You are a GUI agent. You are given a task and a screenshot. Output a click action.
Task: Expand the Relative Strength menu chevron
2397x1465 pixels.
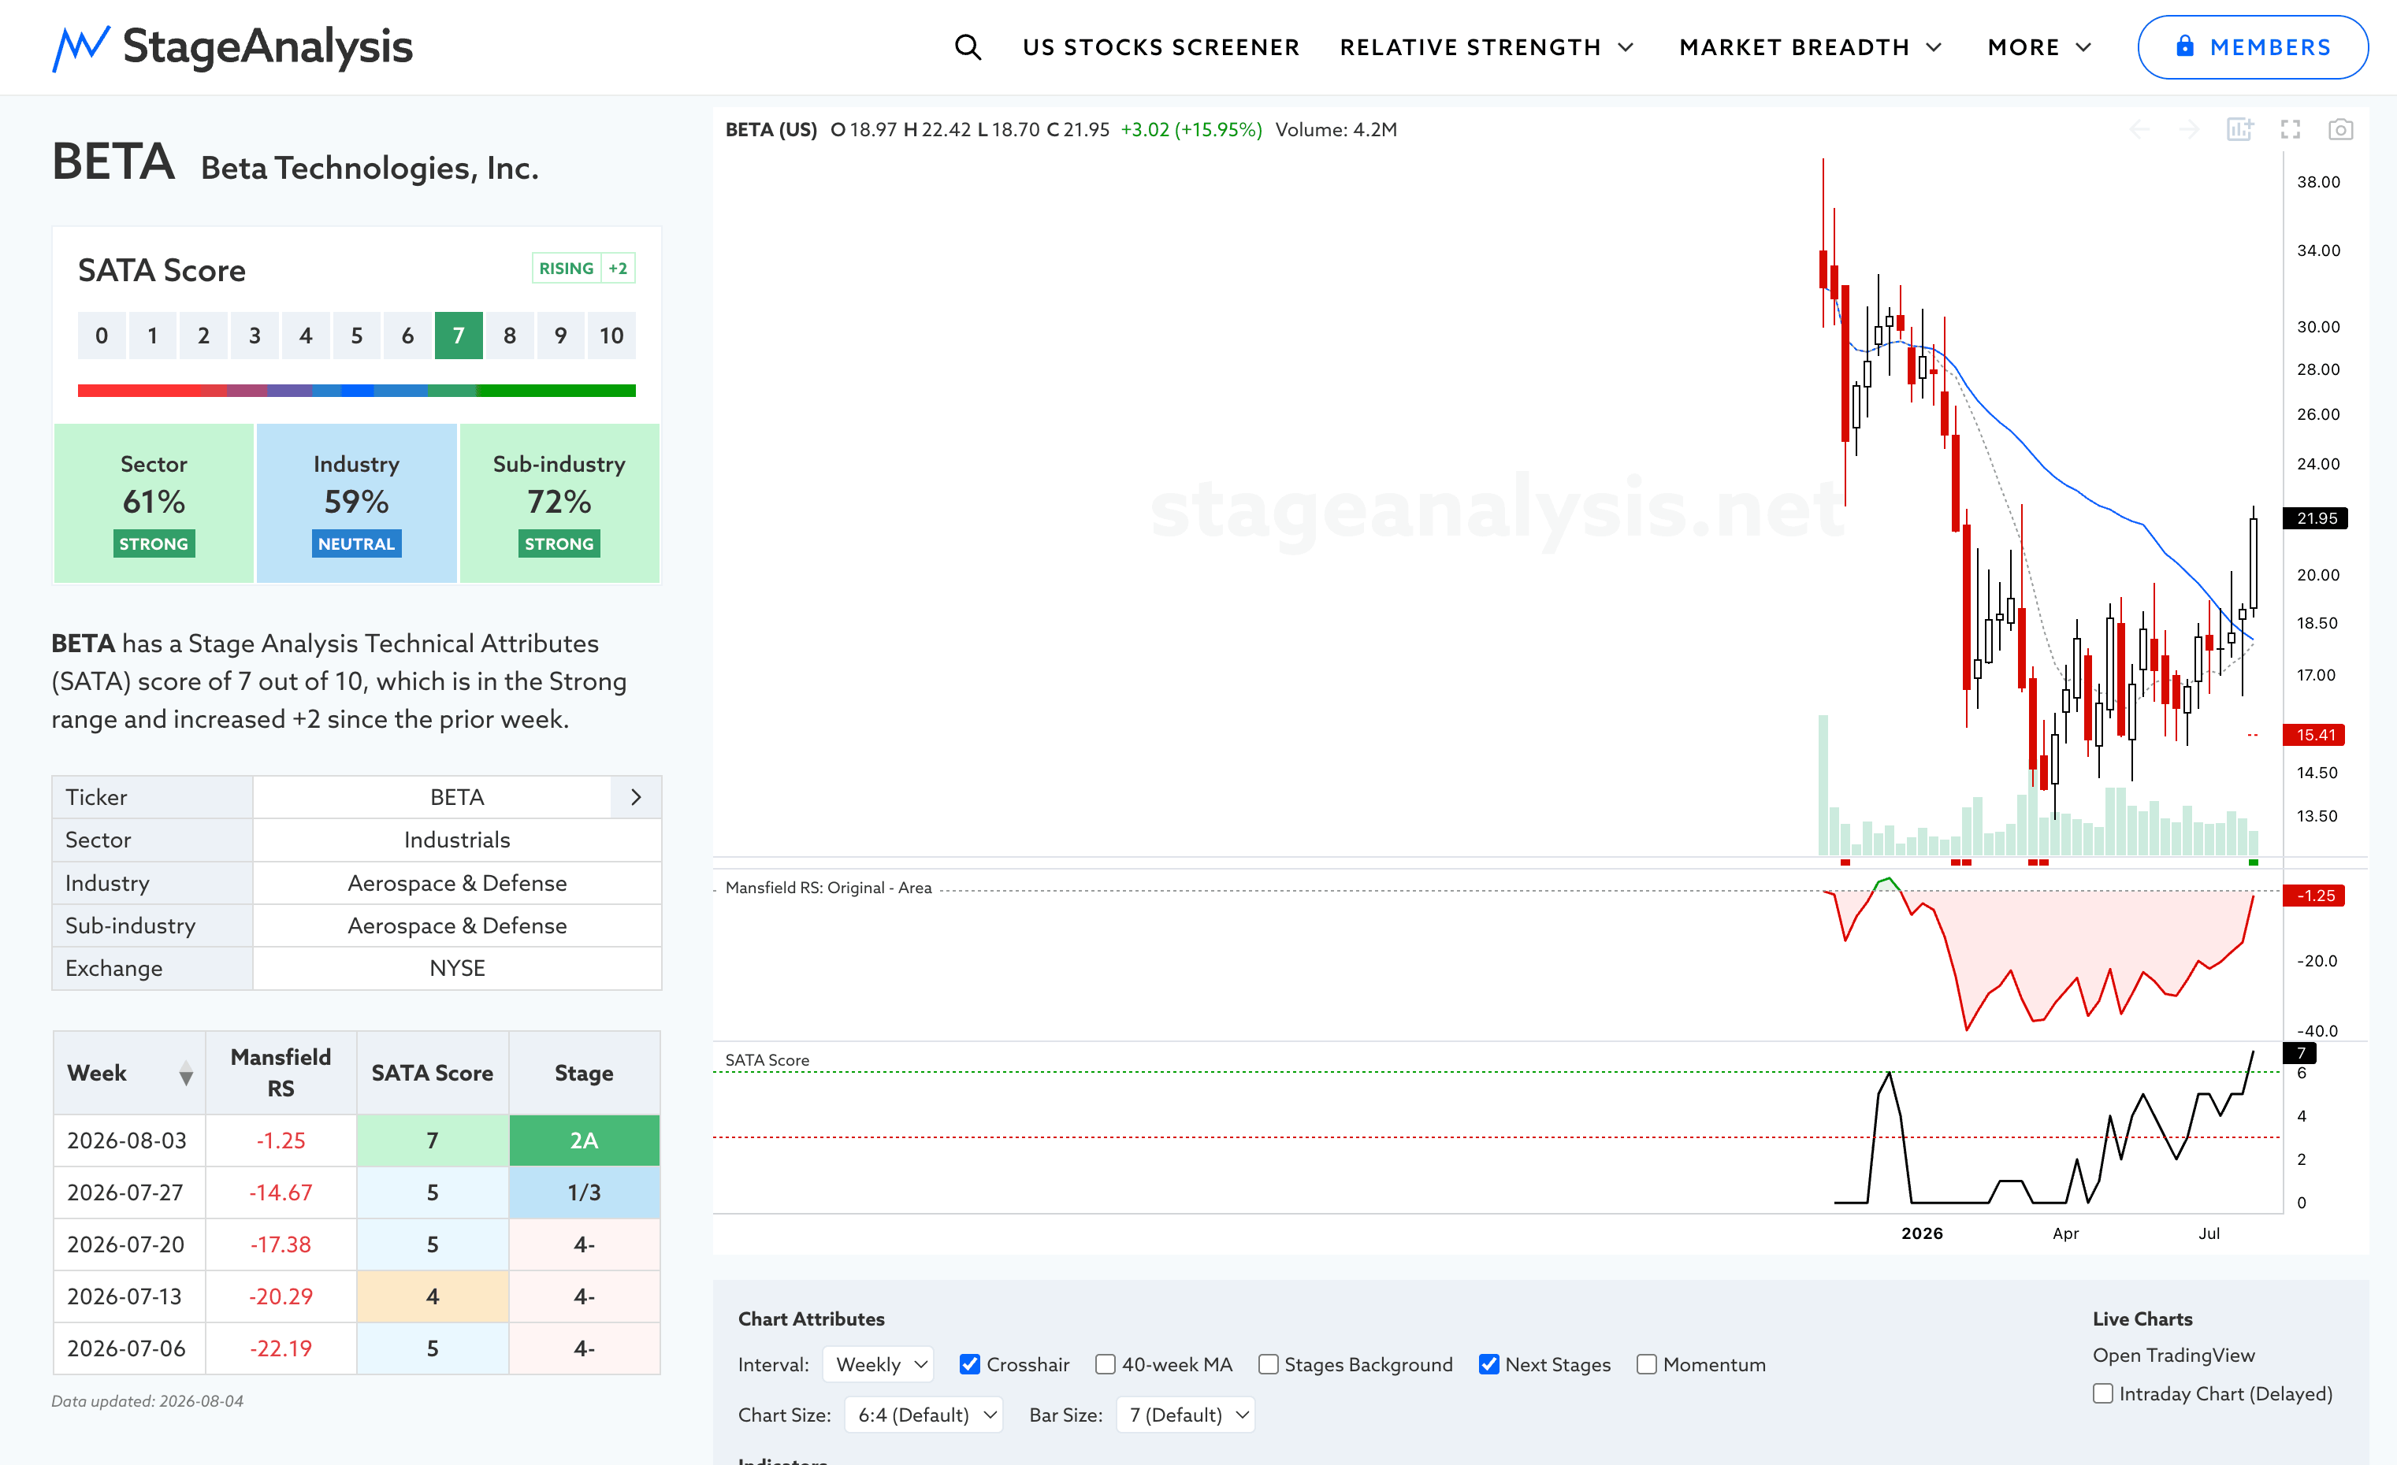(1626, 47)
